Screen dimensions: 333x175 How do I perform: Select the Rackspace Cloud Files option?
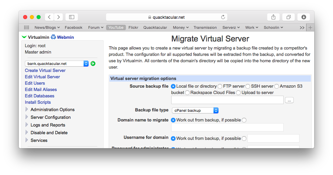(x=187, y=93)
